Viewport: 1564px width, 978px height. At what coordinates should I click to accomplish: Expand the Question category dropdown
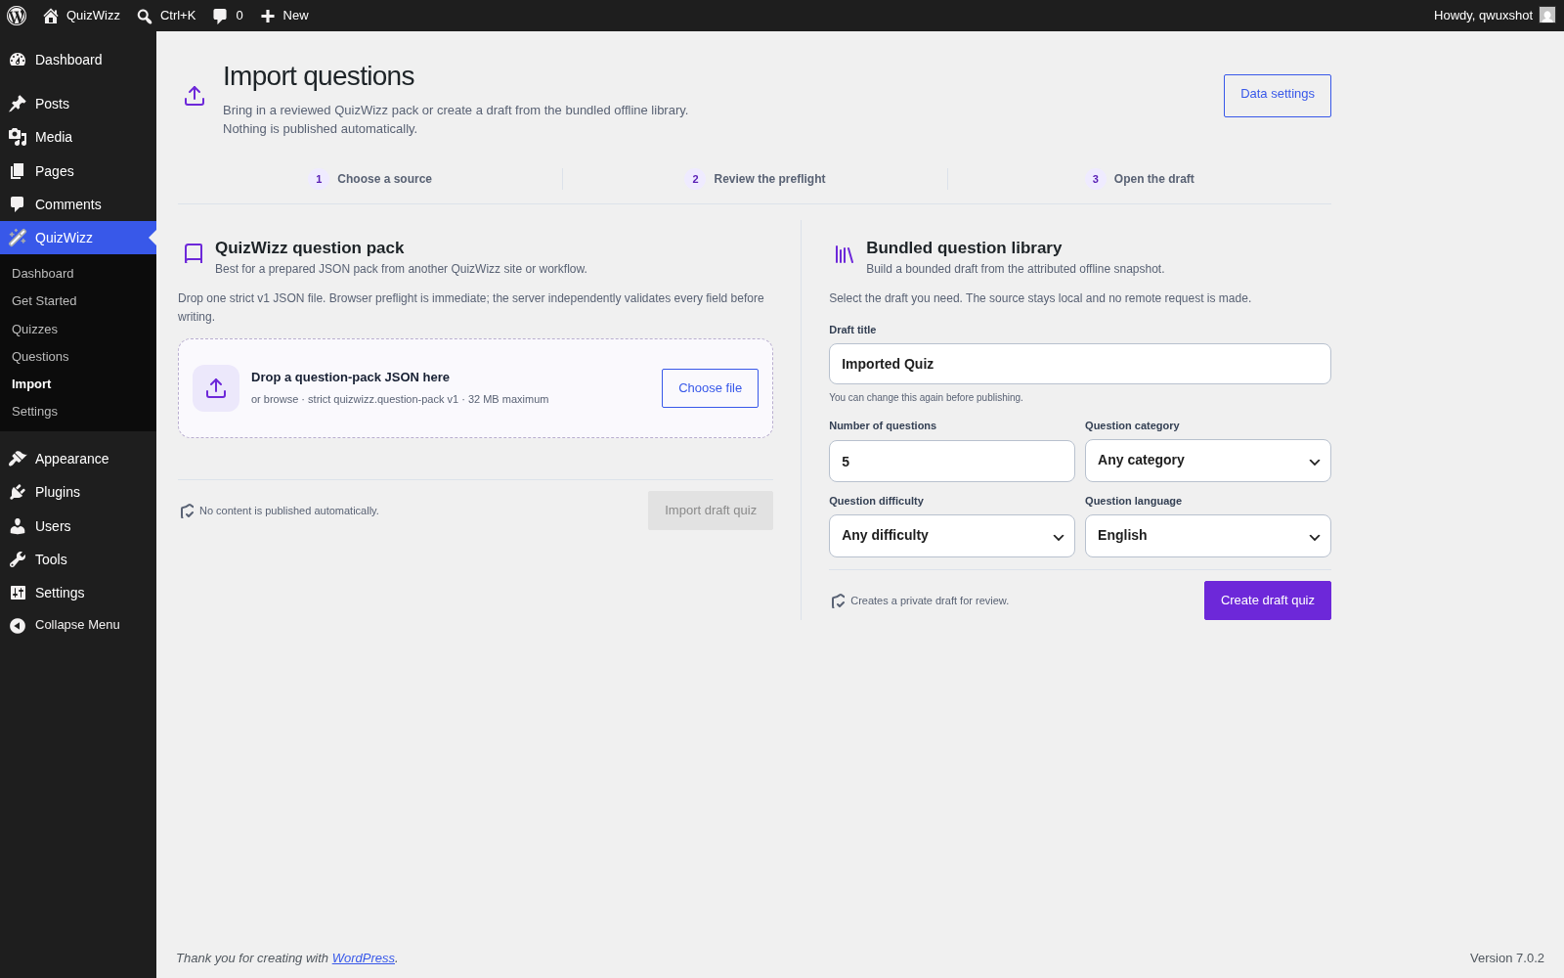point(1208,461)
